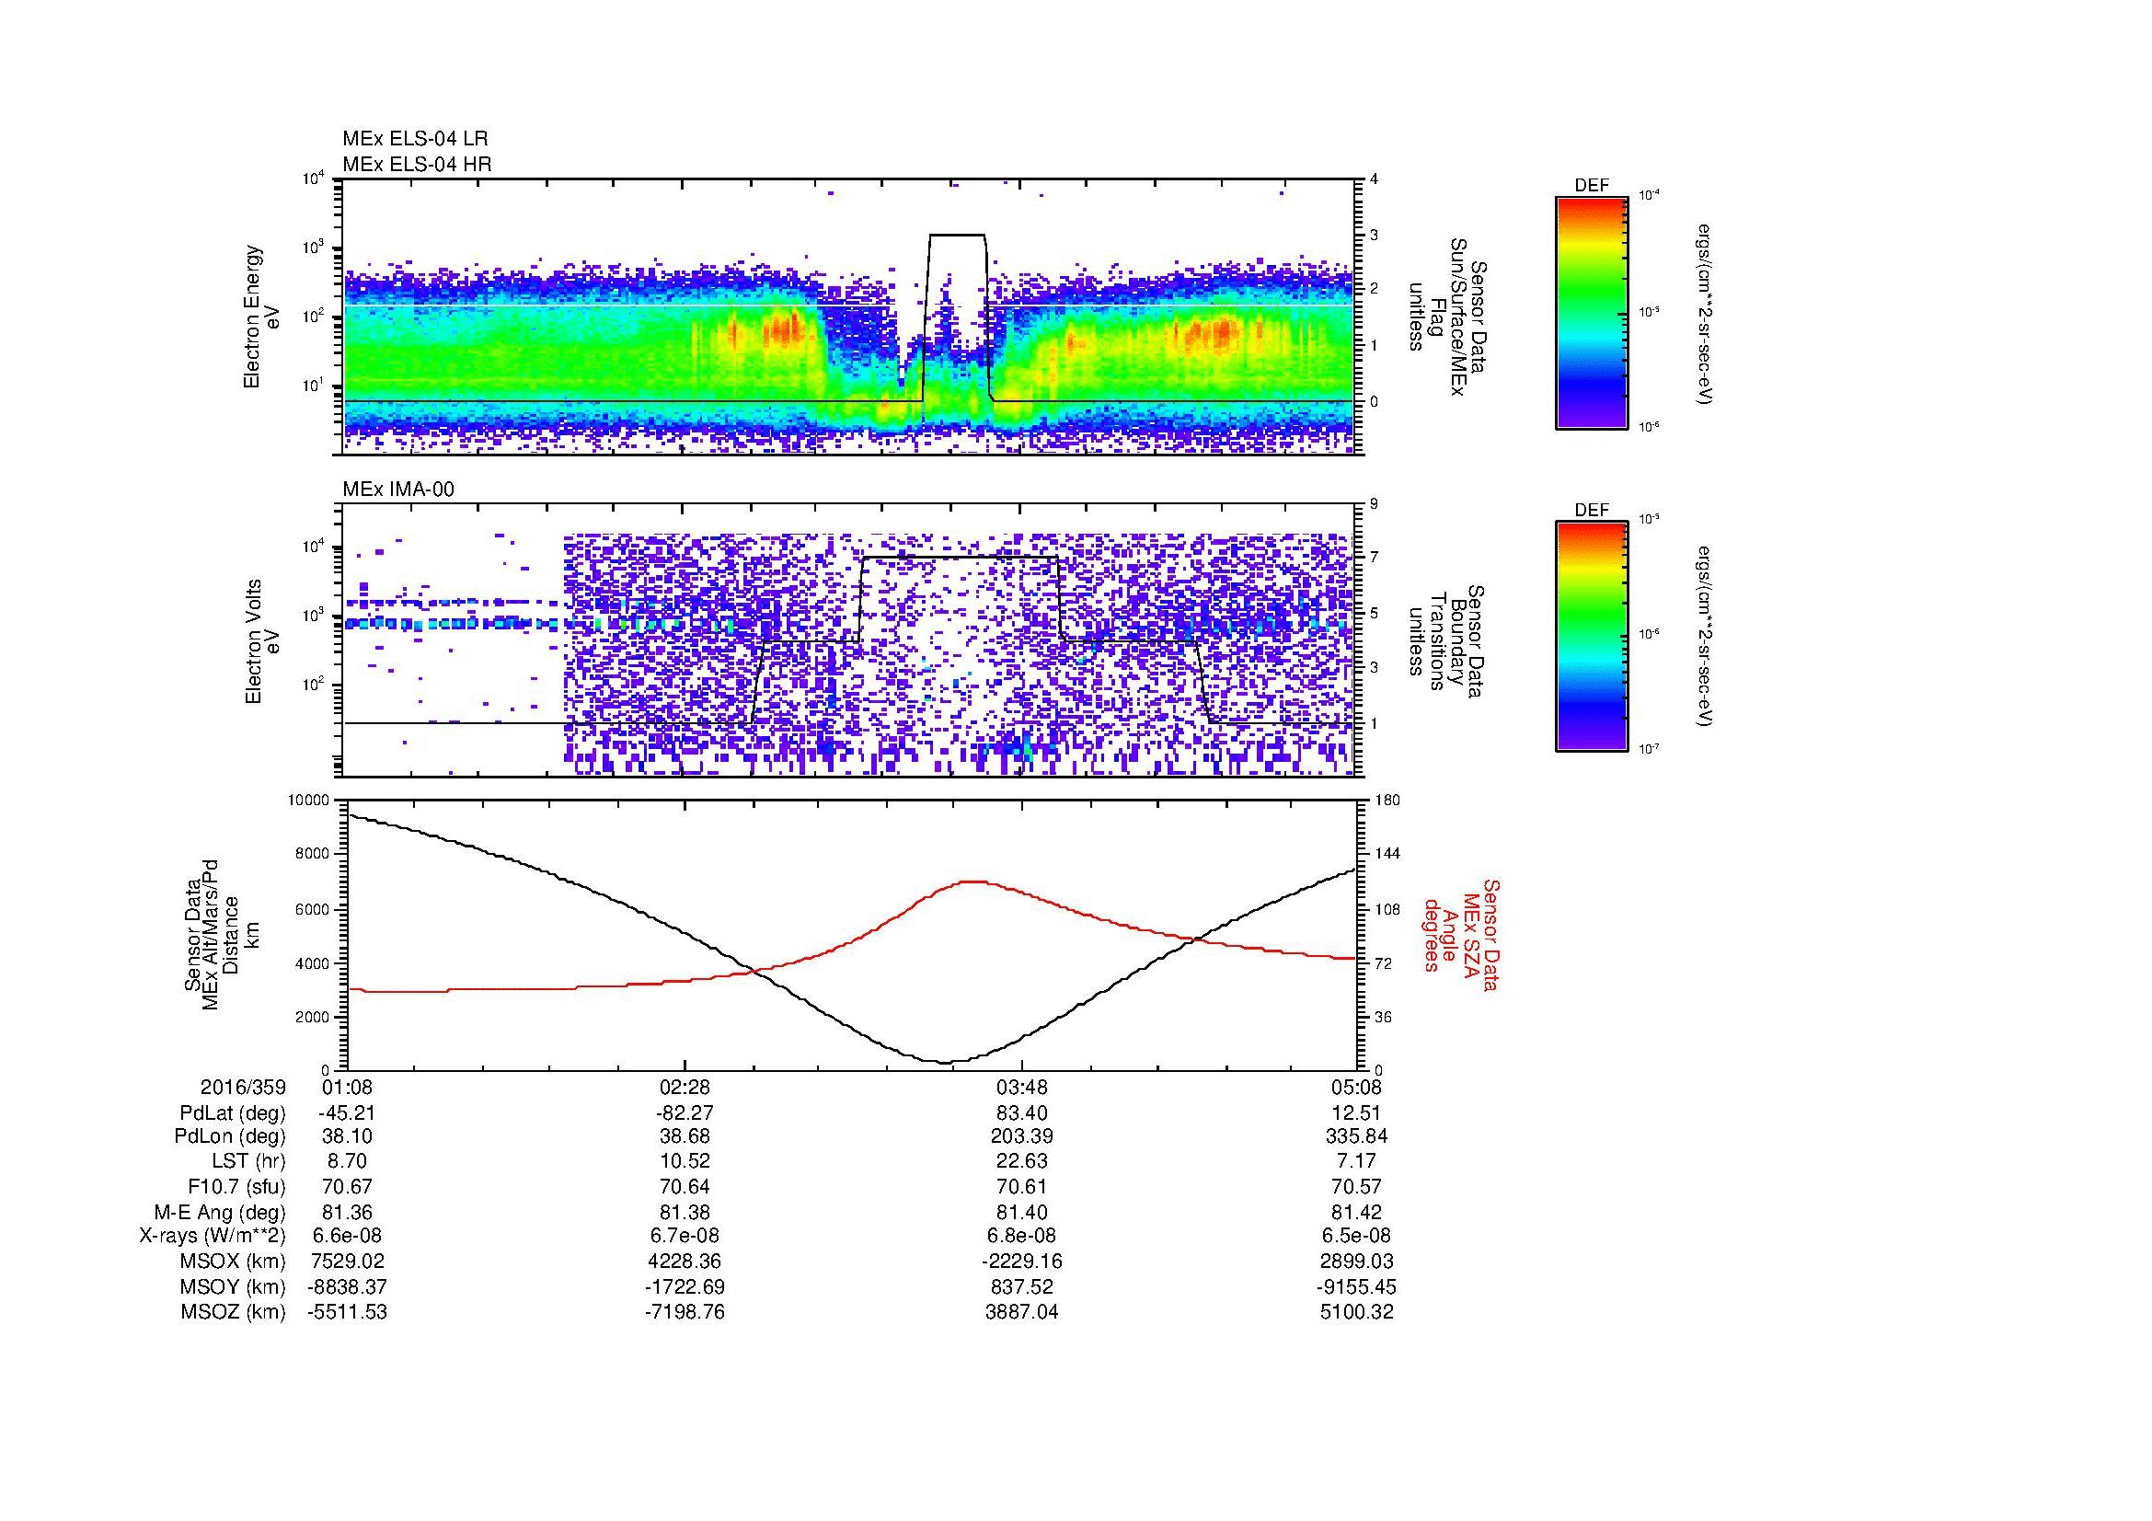Click the MSOY value -8838.37
Image resolution: width=2152 pixels, height=1521 pixels.
(x=348, y=1286)
